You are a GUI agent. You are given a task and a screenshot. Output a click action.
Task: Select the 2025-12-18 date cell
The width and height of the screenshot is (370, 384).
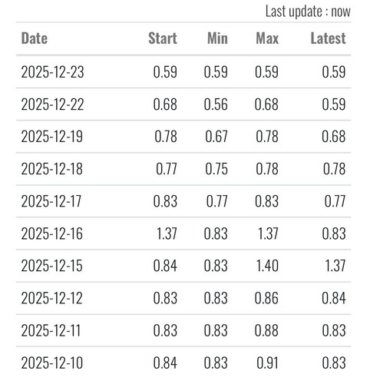[x=52, y=169]
